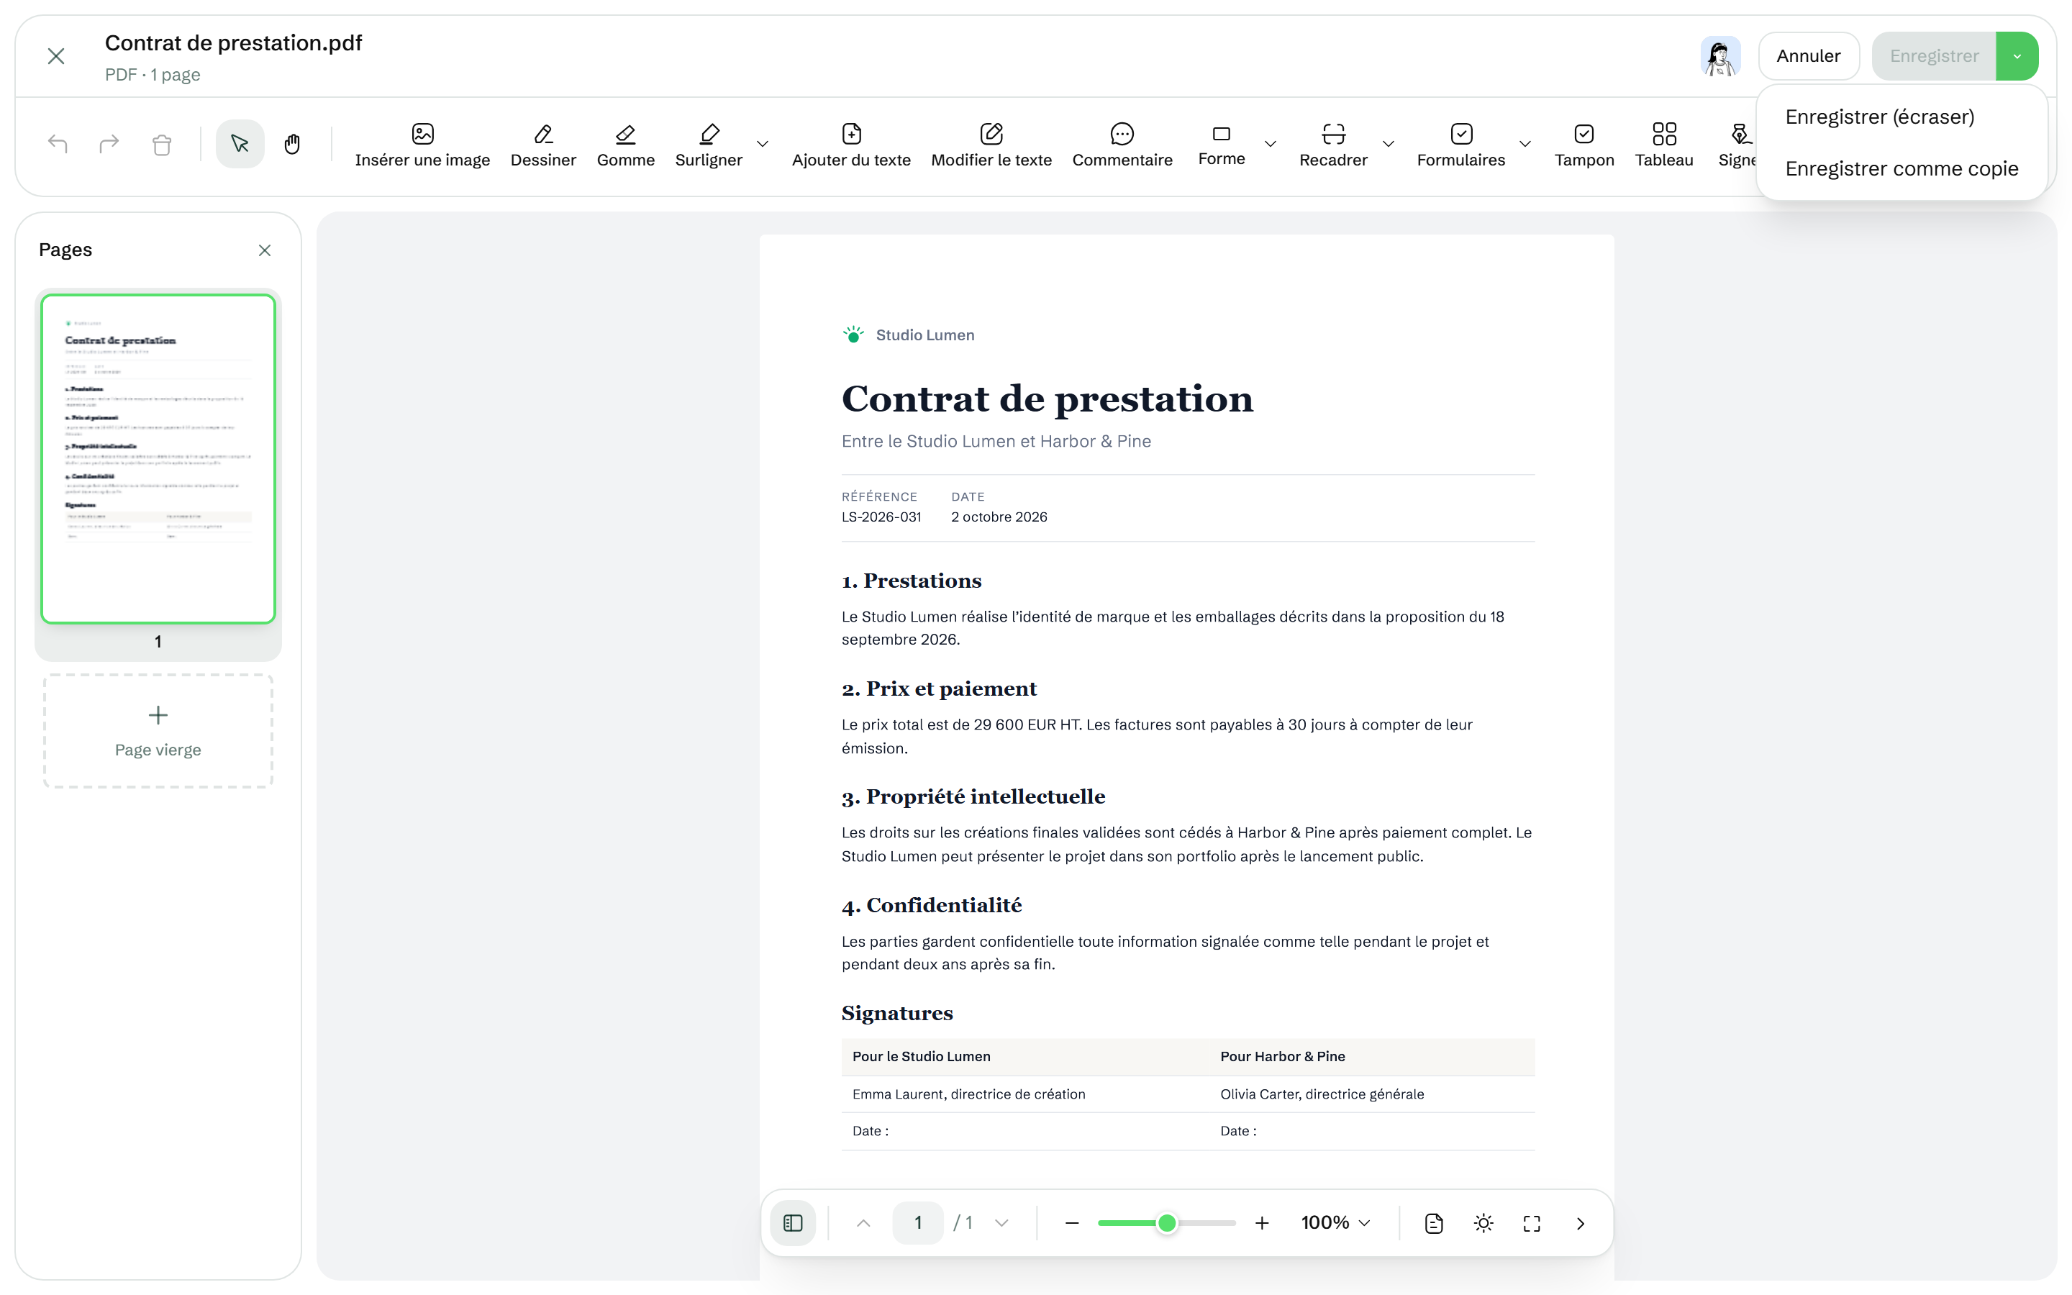
Task: Expand the Recadrer options chevron
Action: [1389, 144]
